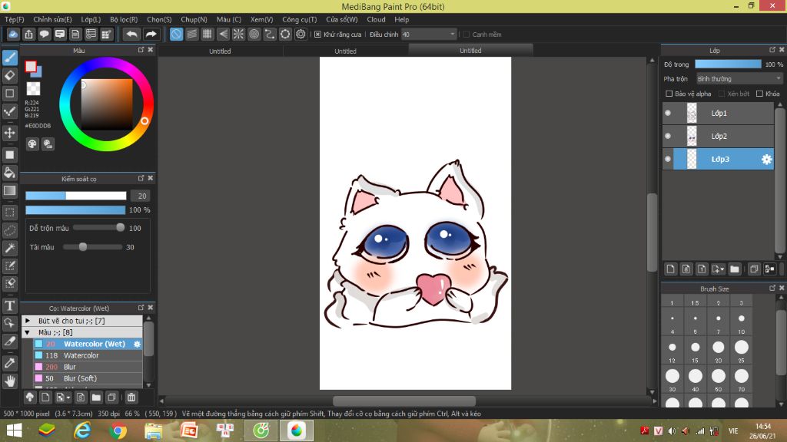The height and width of the screenshot is (442, 787).
Task: Select the Move tool
Action: (x=9, y=133)
